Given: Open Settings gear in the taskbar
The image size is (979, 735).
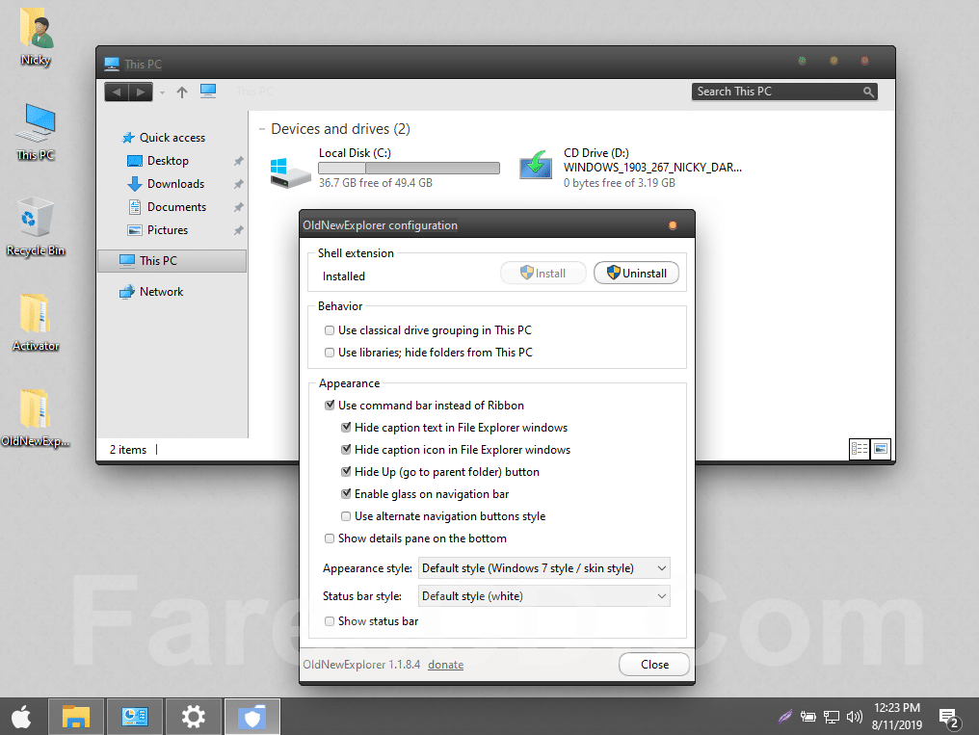Looking at the screenshot, I should [x=193, y=717].
